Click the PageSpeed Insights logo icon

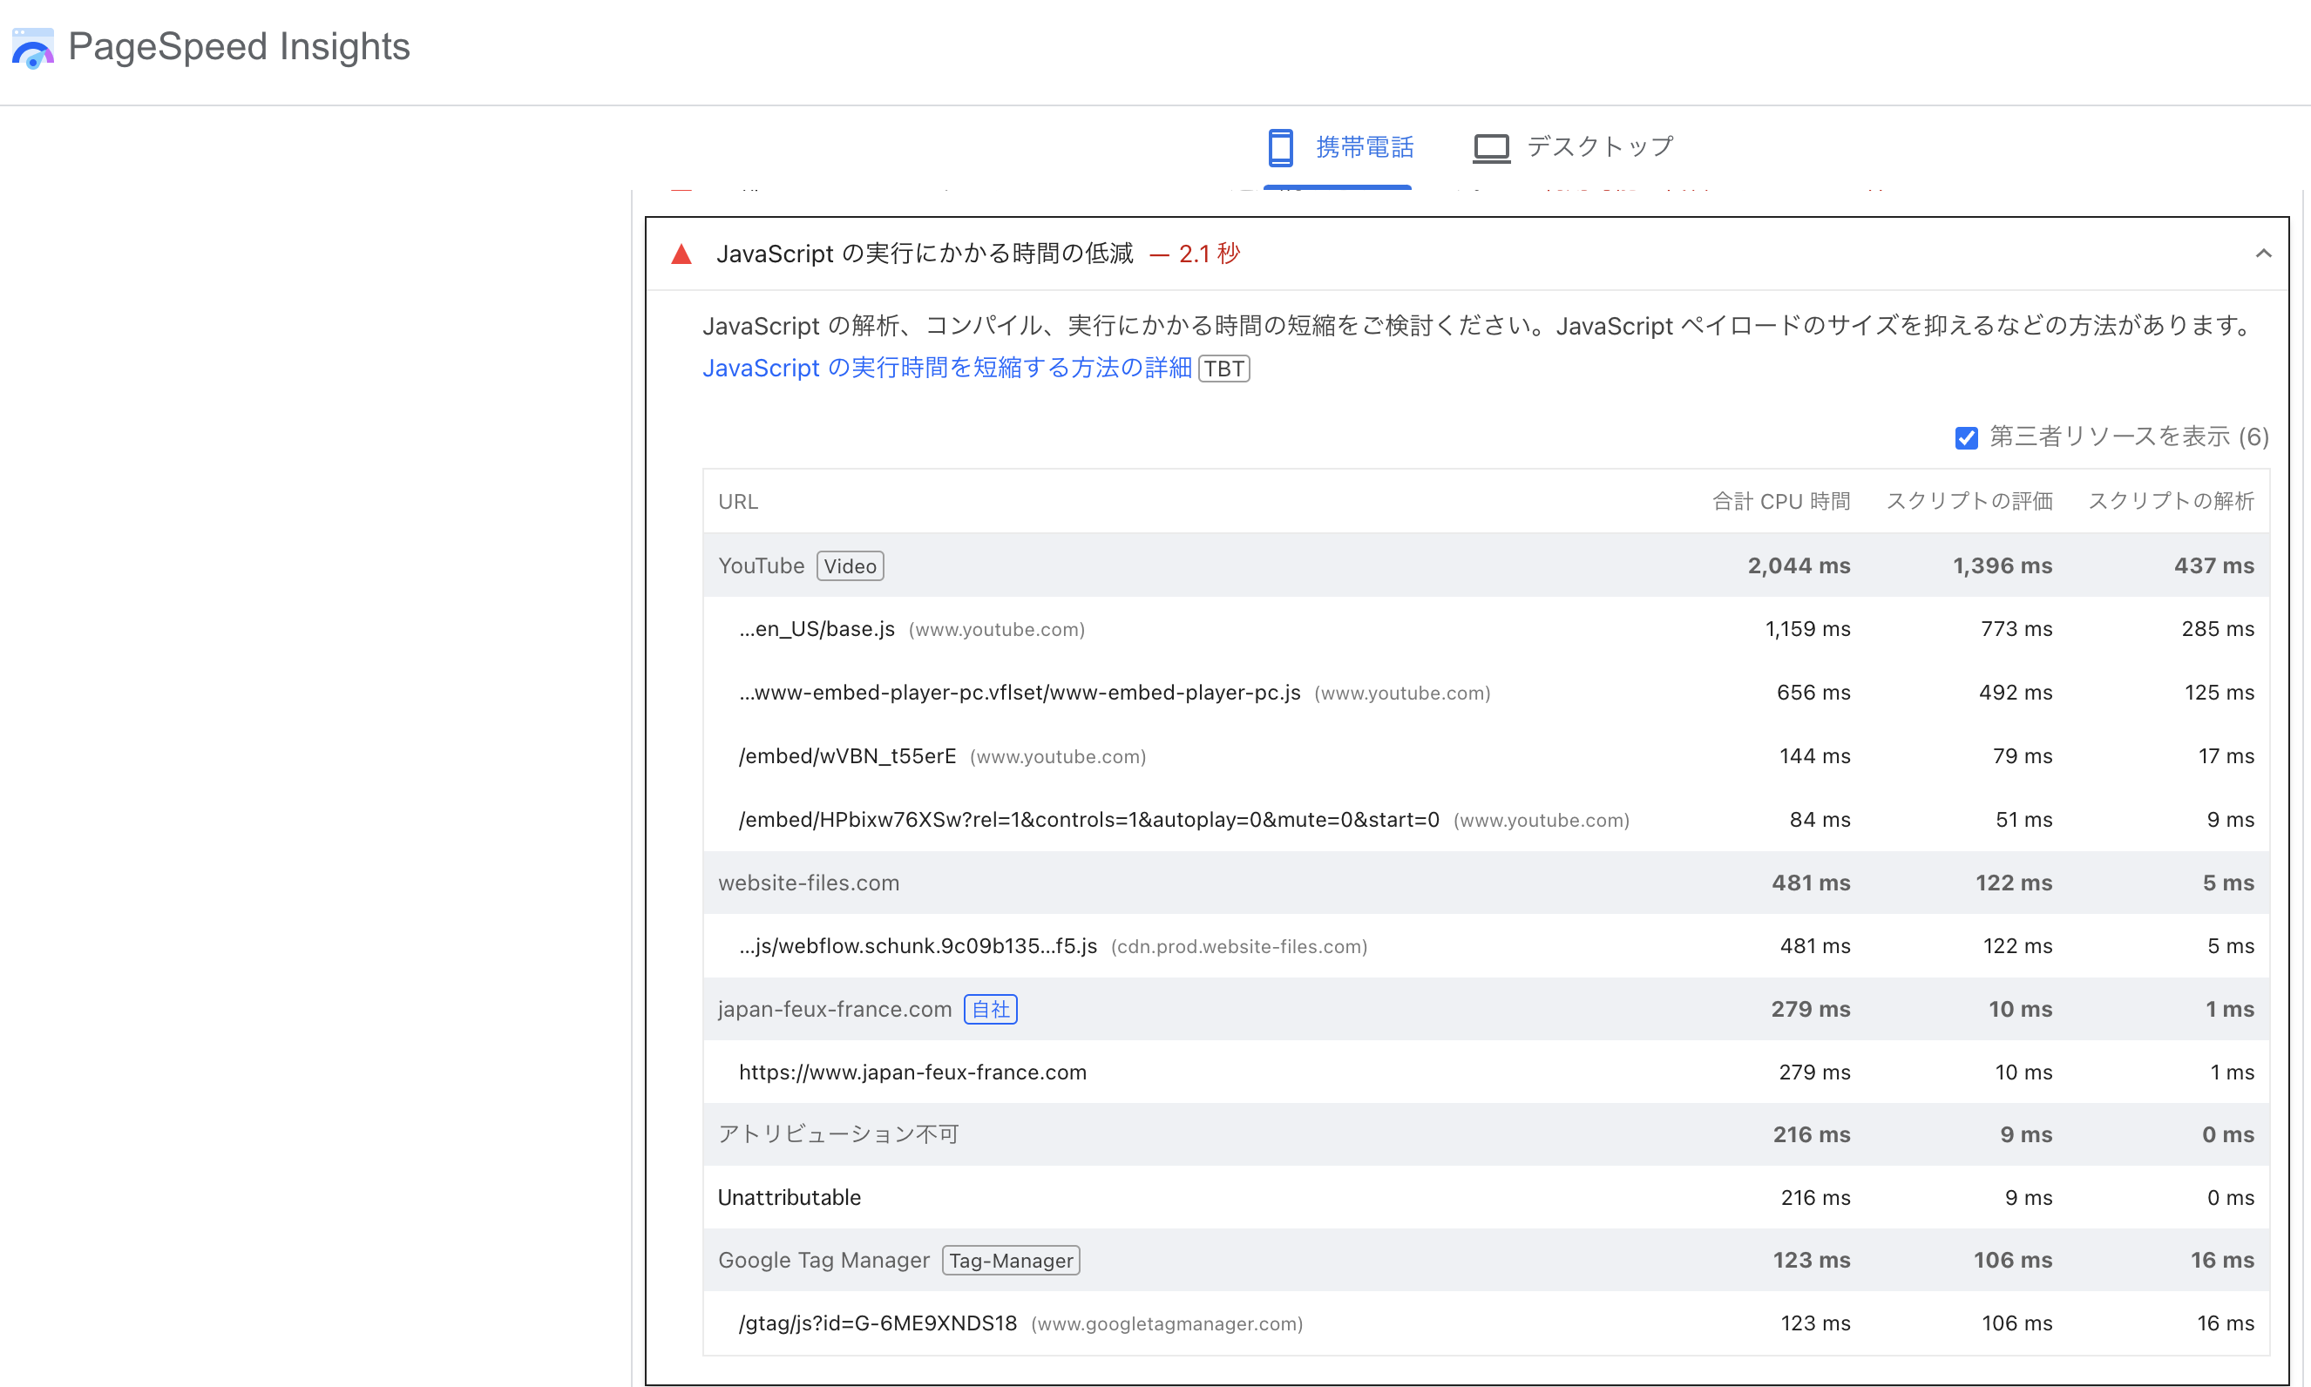pos(33,49)
